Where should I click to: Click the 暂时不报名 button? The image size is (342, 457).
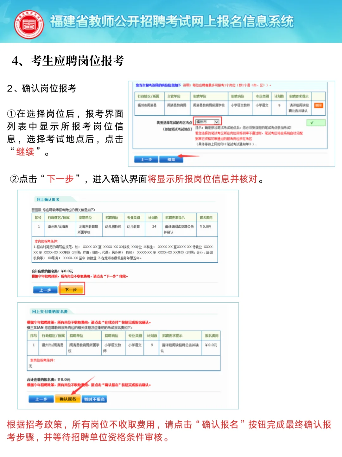pyautogui.click(x=95, y=399)
